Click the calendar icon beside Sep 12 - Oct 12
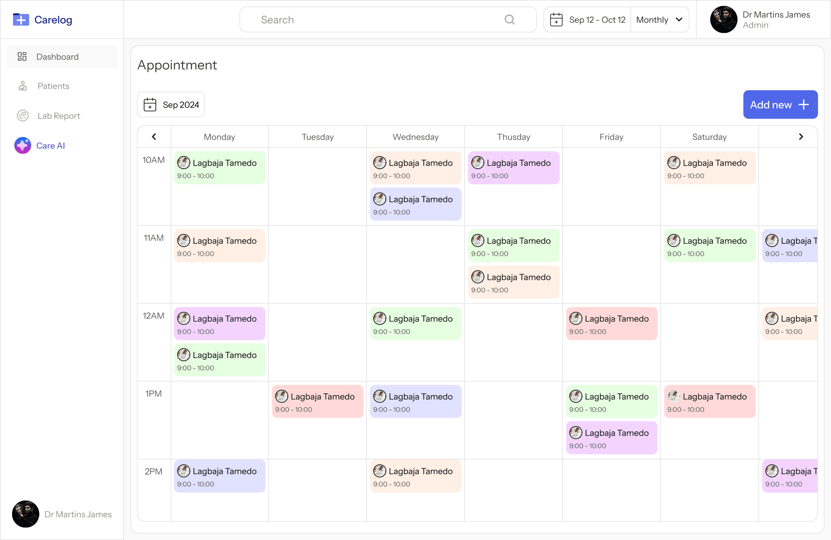Viewport: 831px width, 540px height. click(x=556, y=20)
